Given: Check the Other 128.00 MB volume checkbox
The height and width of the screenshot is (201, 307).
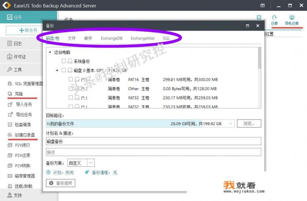Looking at the screenshot, I should click(71, 88).
